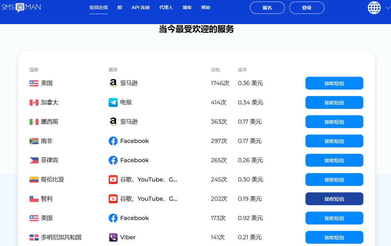Open the globe language icon
Screen dimensions: 391x246
point(374,8)
